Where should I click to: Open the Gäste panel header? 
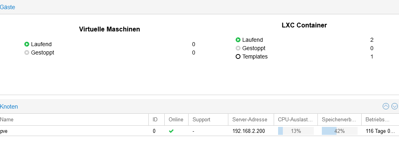tap(8, 7)
